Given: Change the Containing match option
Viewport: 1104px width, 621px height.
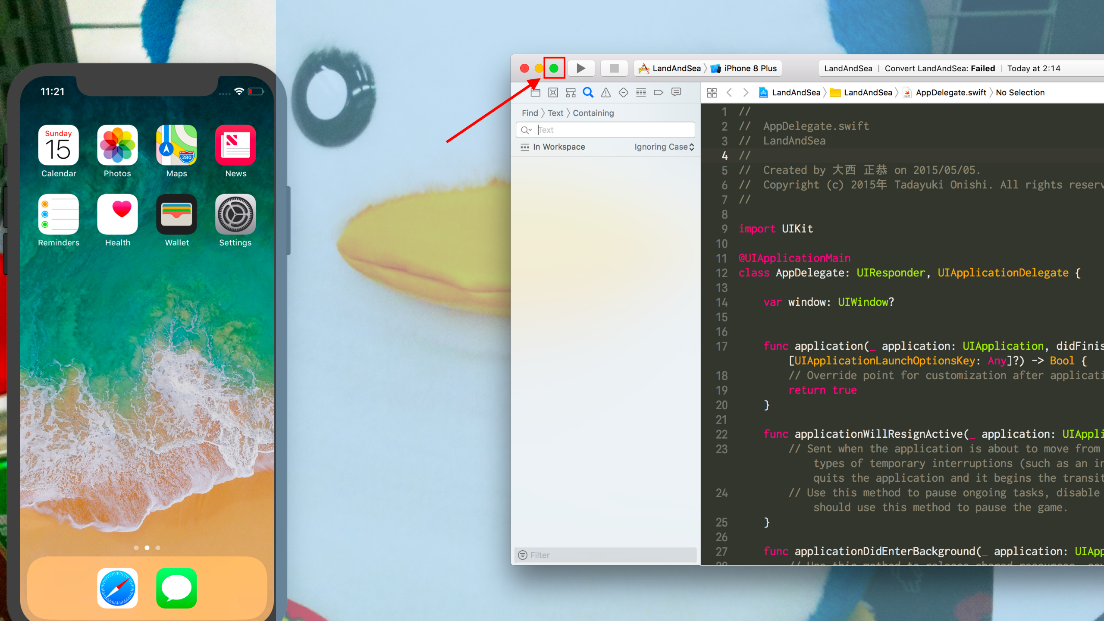Looking at the screenshot, I should [x=593, y=113].
